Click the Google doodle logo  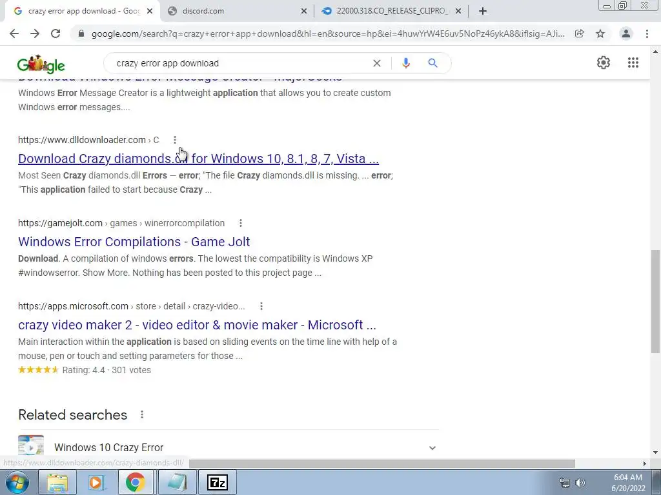coord(41,64)
